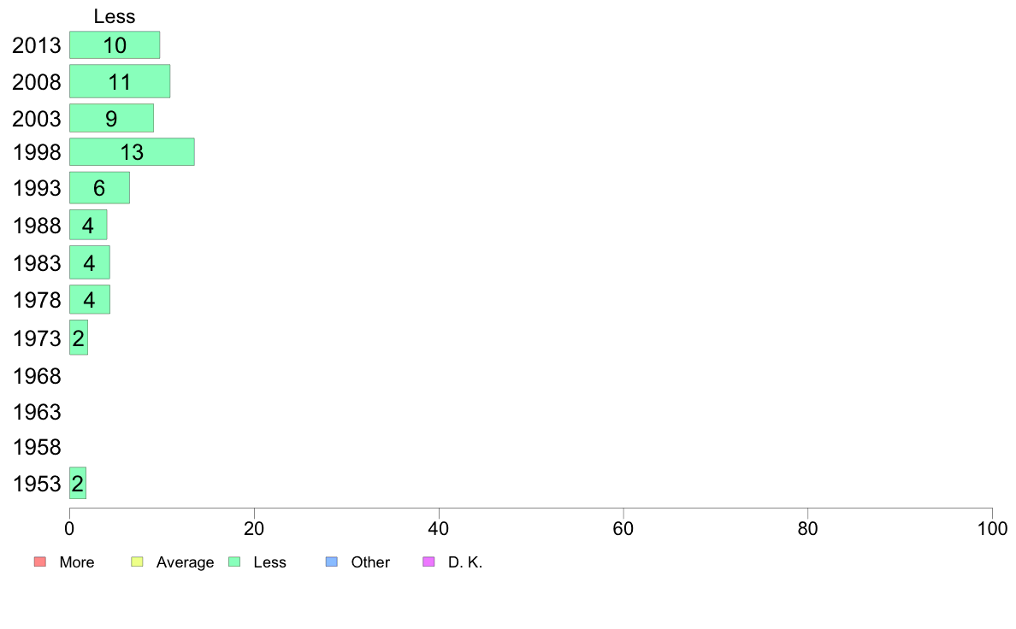Click the green Less legend swatch
This screenshot has height=629, width=1016.
(234, 561)
